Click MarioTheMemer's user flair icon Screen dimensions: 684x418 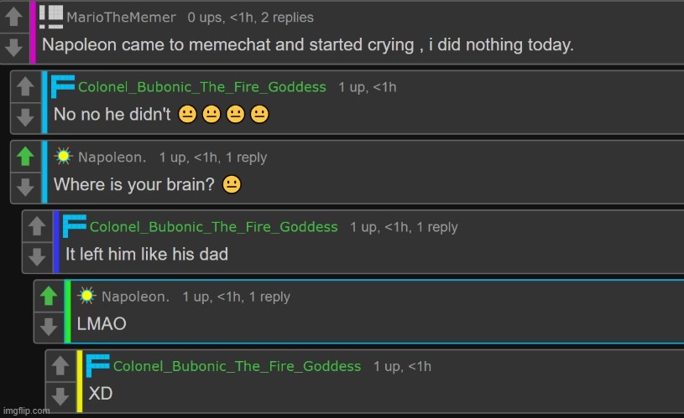51,16
